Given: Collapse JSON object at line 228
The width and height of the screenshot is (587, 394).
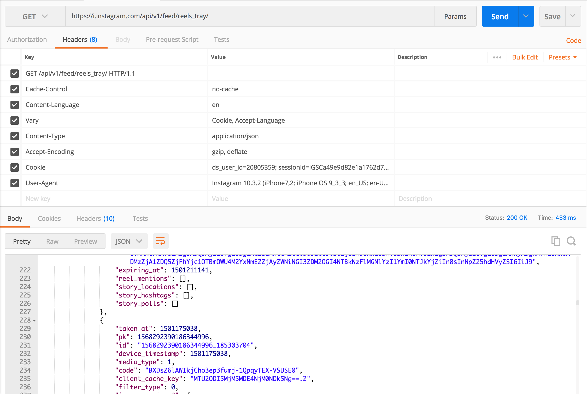Looking at the screenshot, I should pos(34,321).
